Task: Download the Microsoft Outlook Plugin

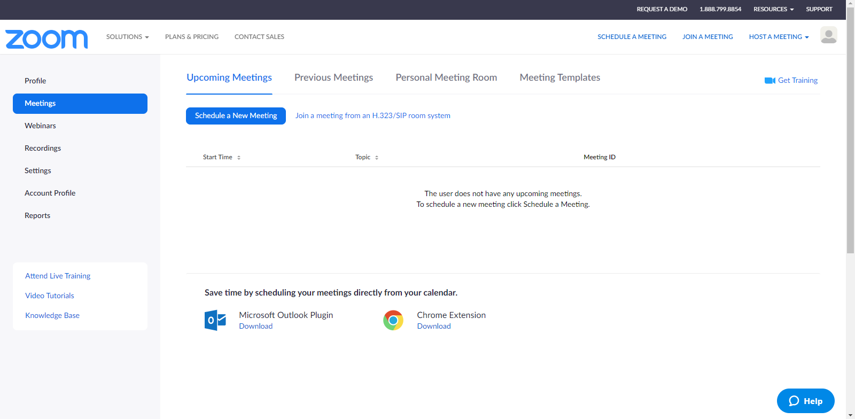Action: (x=256, y=326)
